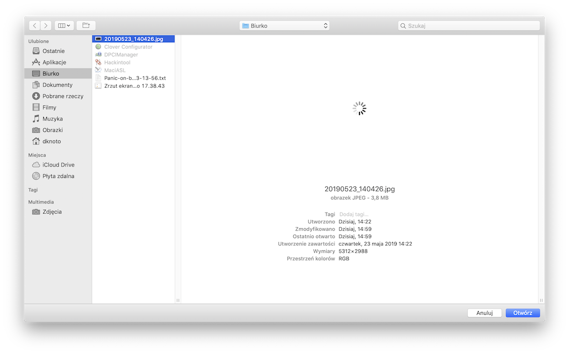This screenshot has width=569, height=354.
Task: Click the Panic text file icon
Action: pyautogui.click(x=98, y=78)
